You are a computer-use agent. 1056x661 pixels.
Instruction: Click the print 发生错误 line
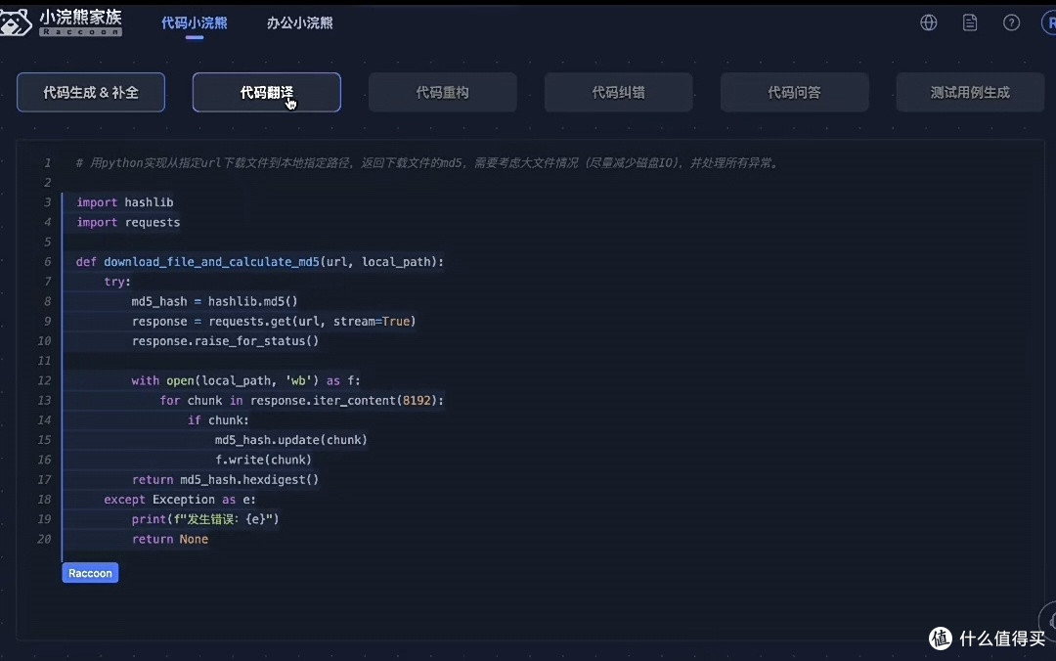[204, 519]
